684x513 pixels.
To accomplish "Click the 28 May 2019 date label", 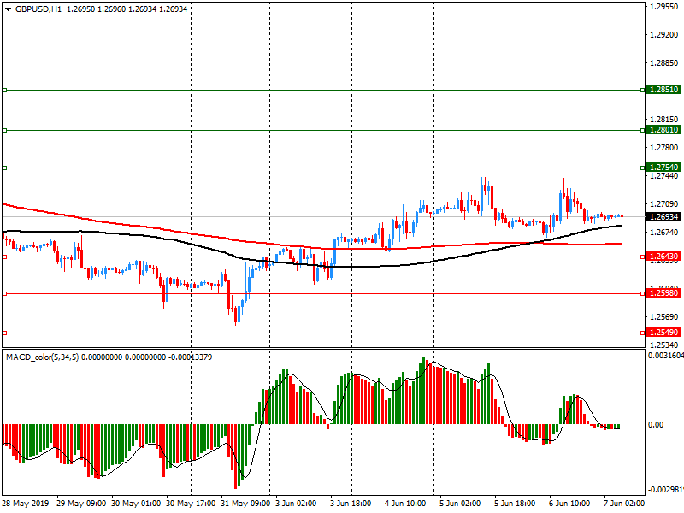I will pyautogui.click(x=25, y=504).
